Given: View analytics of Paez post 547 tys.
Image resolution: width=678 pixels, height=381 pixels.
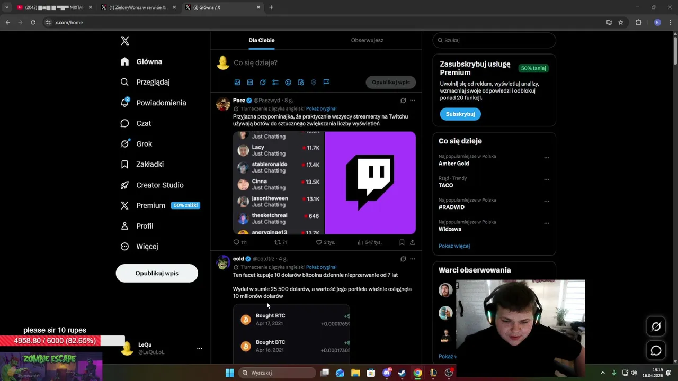Looking at the screenshot, I should [x=369, y=242].
